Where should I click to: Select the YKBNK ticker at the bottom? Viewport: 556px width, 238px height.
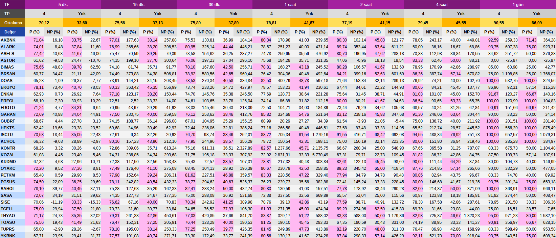point(8,236)
